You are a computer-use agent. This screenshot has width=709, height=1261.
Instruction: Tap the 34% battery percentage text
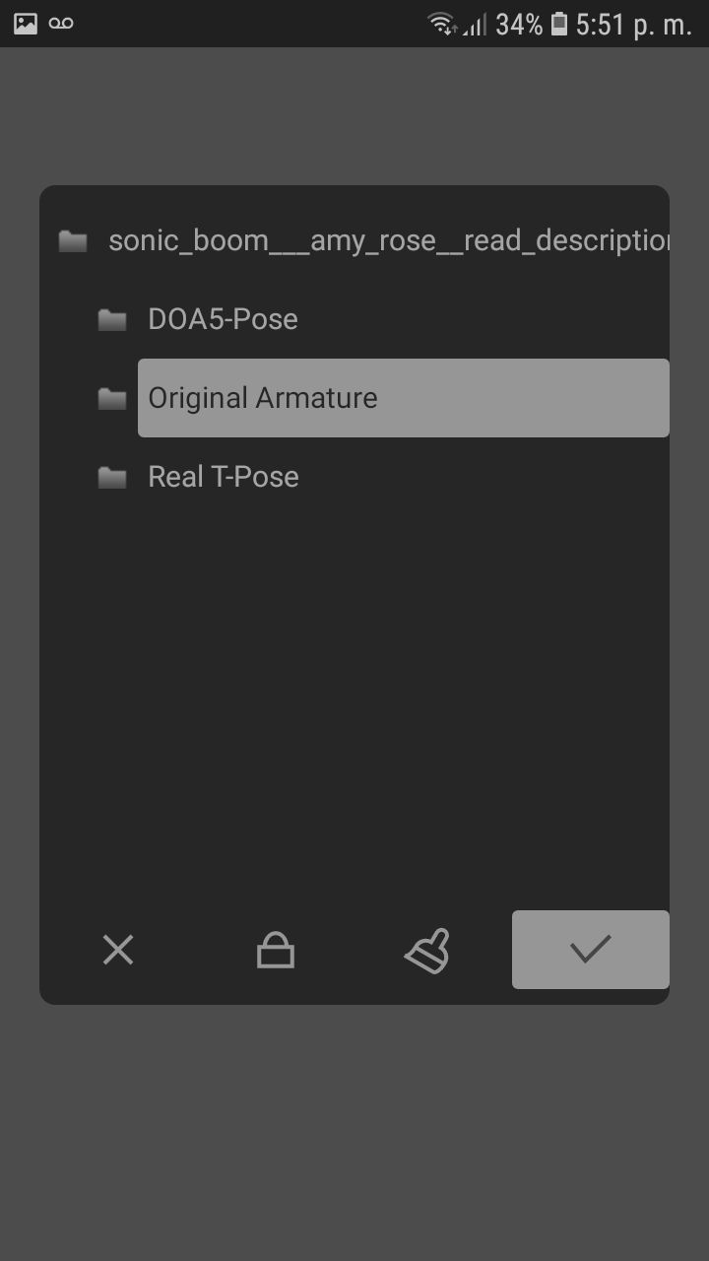[519, 25]
